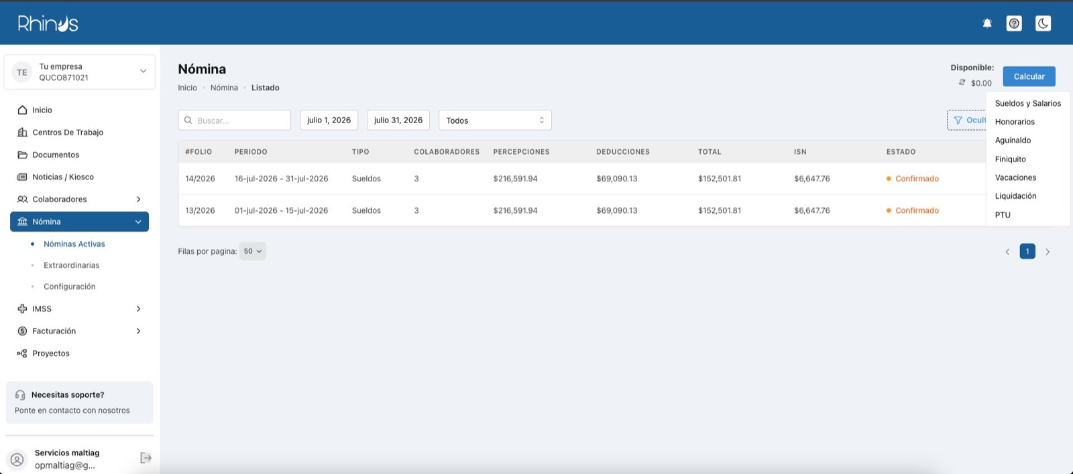Viewport: 1073px width, 474px height.
Task: Click the support headset icon
Action: 20,395
